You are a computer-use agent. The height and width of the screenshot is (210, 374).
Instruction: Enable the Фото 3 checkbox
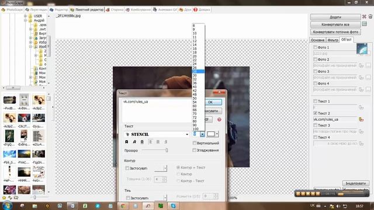[x=315, y=71]
